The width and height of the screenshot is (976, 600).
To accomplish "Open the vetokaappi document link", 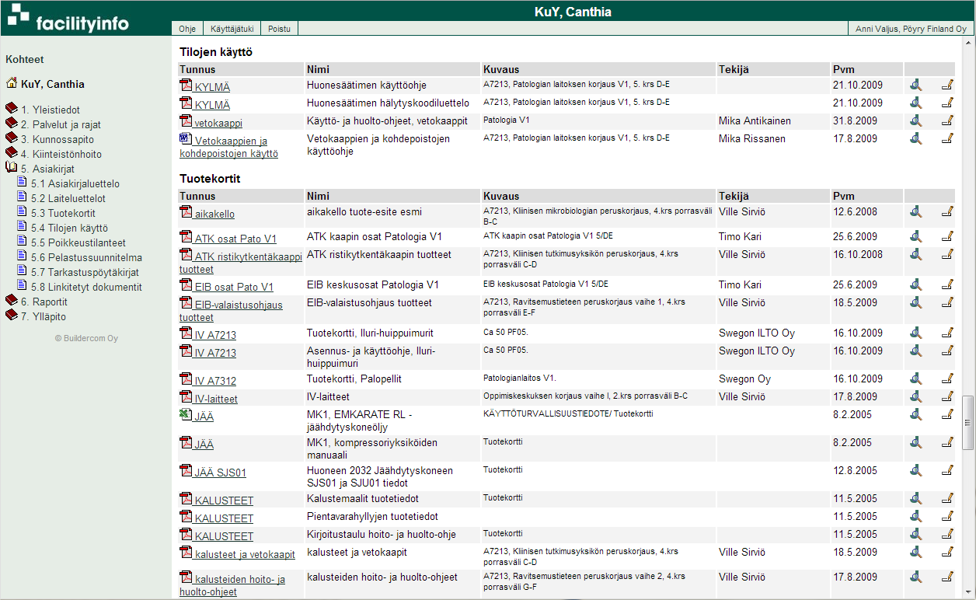I will tap(218, 123).
